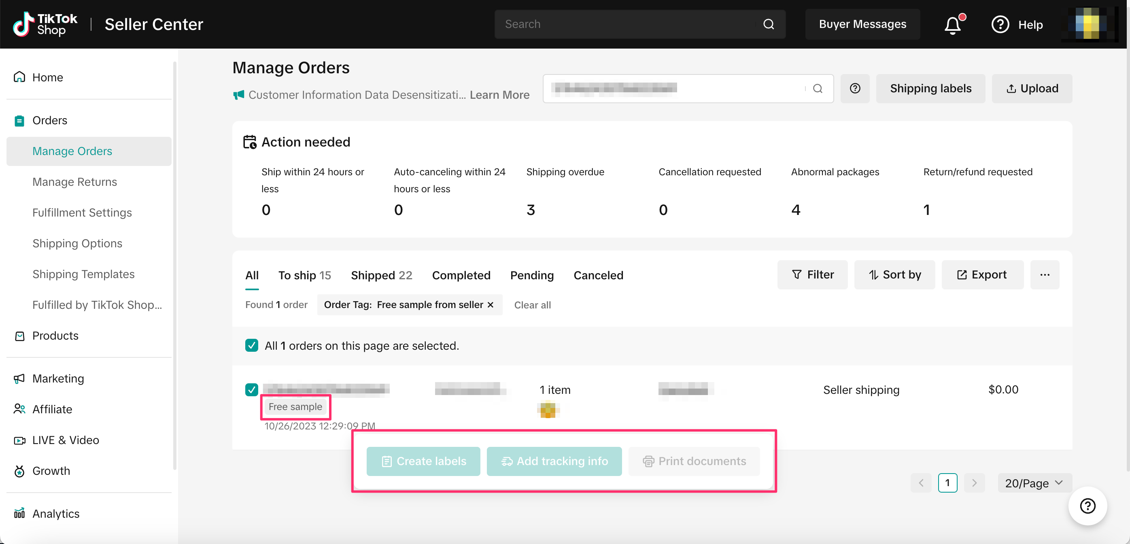Click the help icon beside Shipping labels
The height and width of the screenshot is (544, 1130).
[854, 89]
